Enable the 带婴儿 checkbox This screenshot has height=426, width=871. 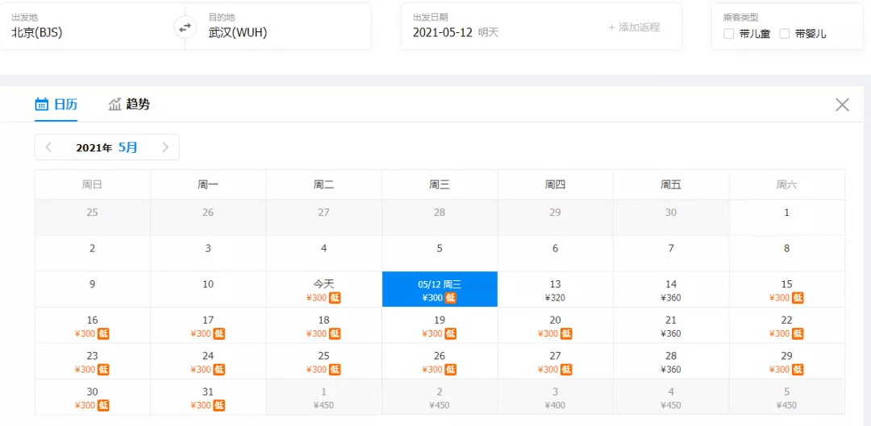tap(785, 34)
